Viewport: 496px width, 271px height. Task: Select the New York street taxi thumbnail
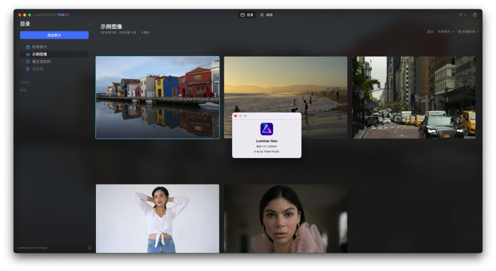pyautogui.click(x=414, y=98)
